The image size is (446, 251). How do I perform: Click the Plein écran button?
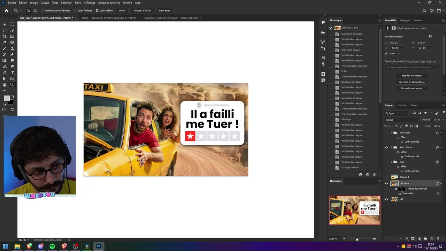(165, 11)
